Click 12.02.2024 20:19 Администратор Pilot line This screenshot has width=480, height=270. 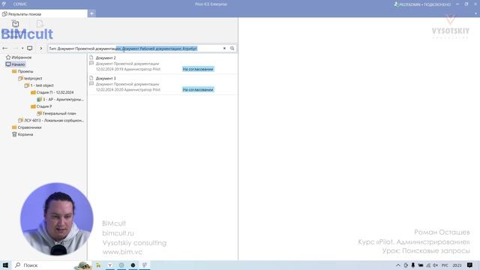point(128,69)
